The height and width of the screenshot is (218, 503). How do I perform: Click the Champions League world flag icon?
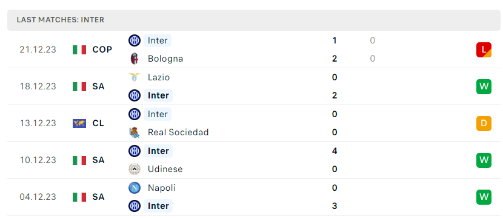point(79,123)
